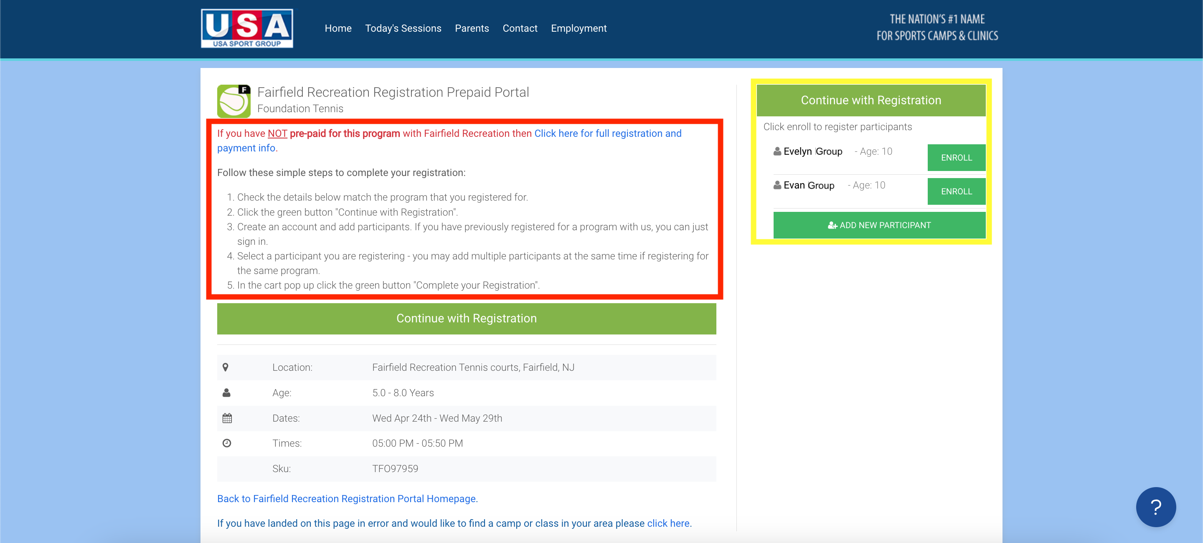Click the person icon in Age row
Screen dimensions: 1203x543
[226, 393]
